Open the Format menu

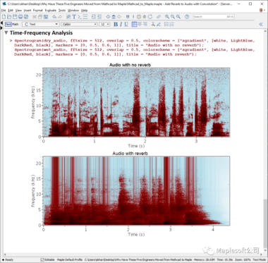point(38,11)
